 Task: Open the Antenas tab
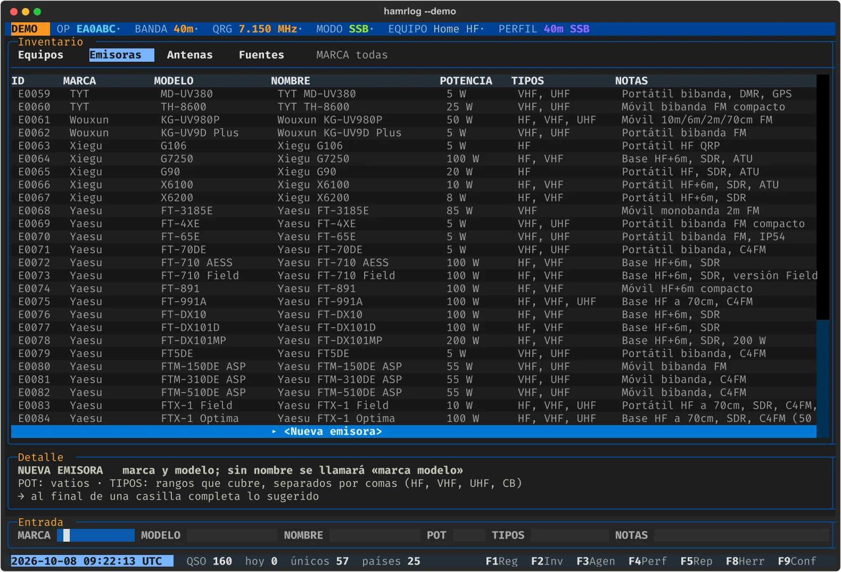(189, 55)
